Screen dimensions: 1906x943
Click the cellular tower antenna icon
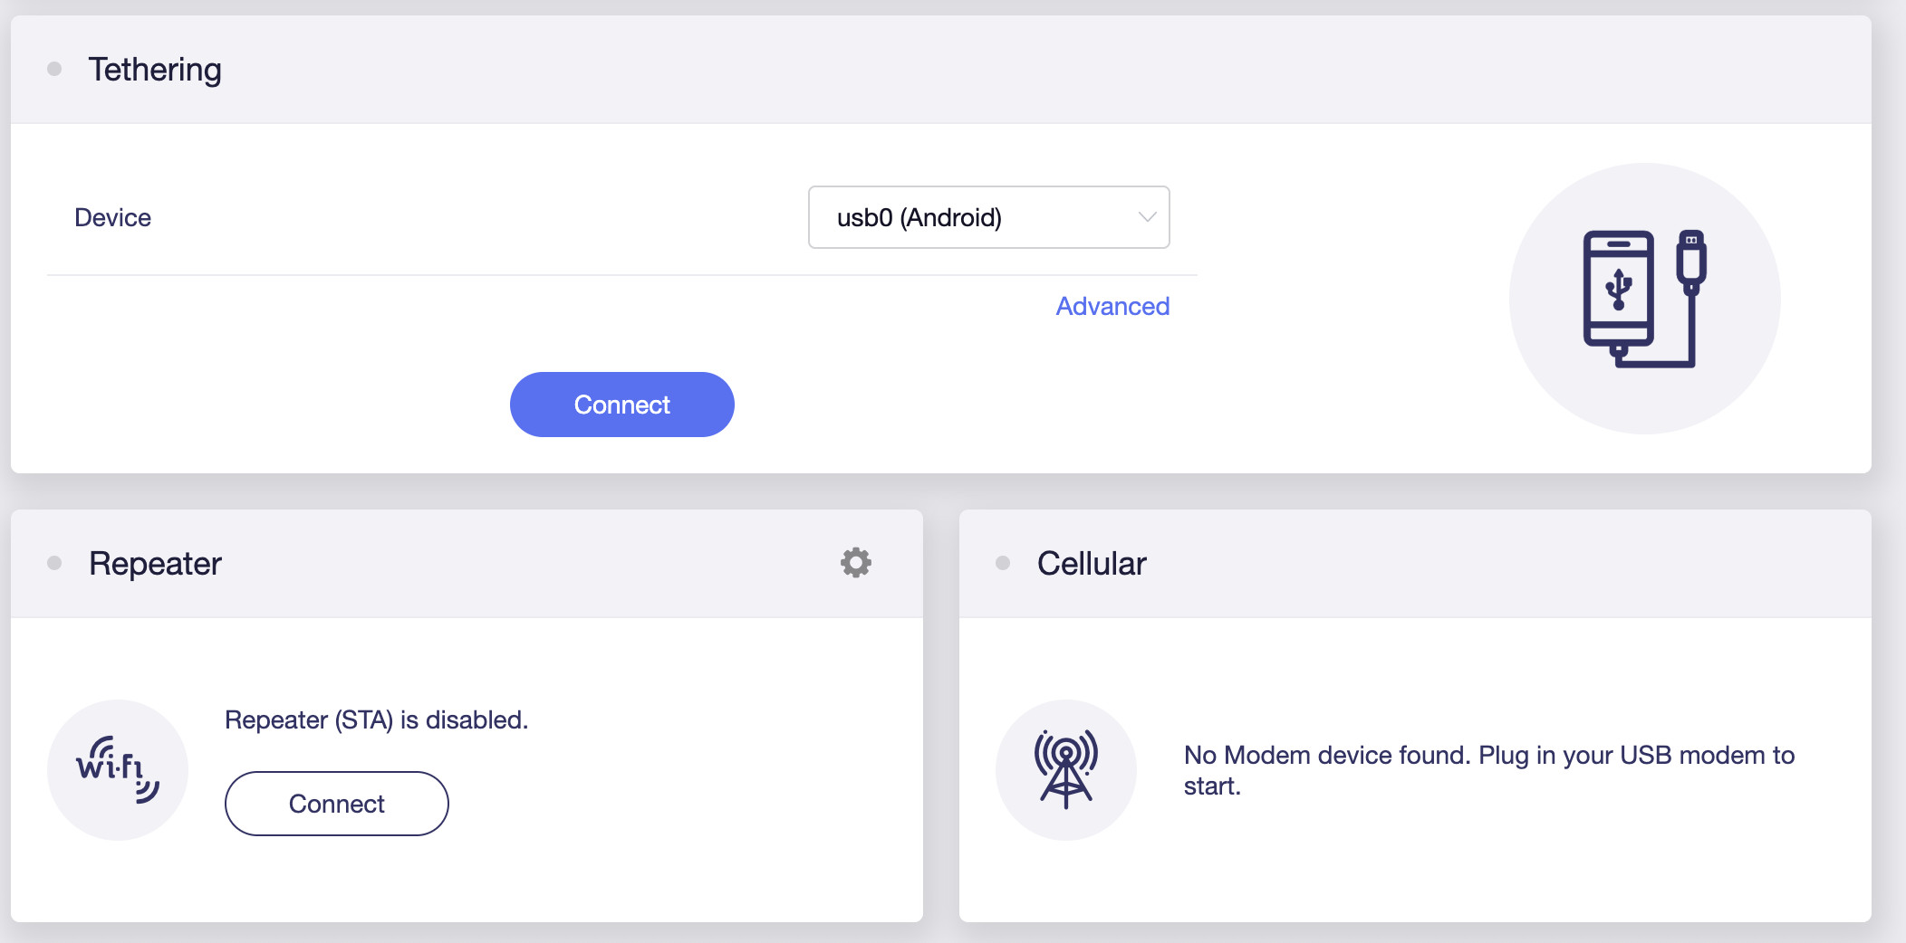coord(1066,770)
